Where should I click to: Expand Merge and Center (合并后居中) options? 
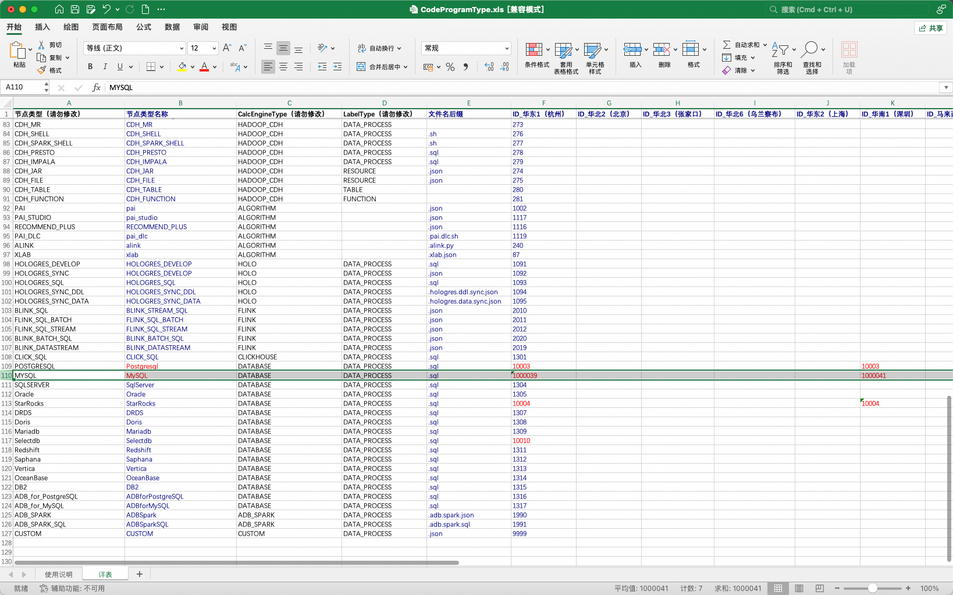click(x=406, y=67)
